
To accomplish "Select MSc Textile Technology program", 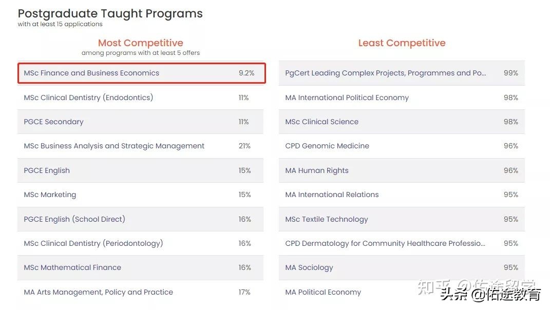I will point(327,219).
